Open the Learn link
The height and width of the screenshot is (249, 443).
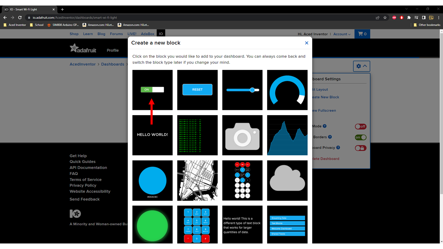click(88, 34)
